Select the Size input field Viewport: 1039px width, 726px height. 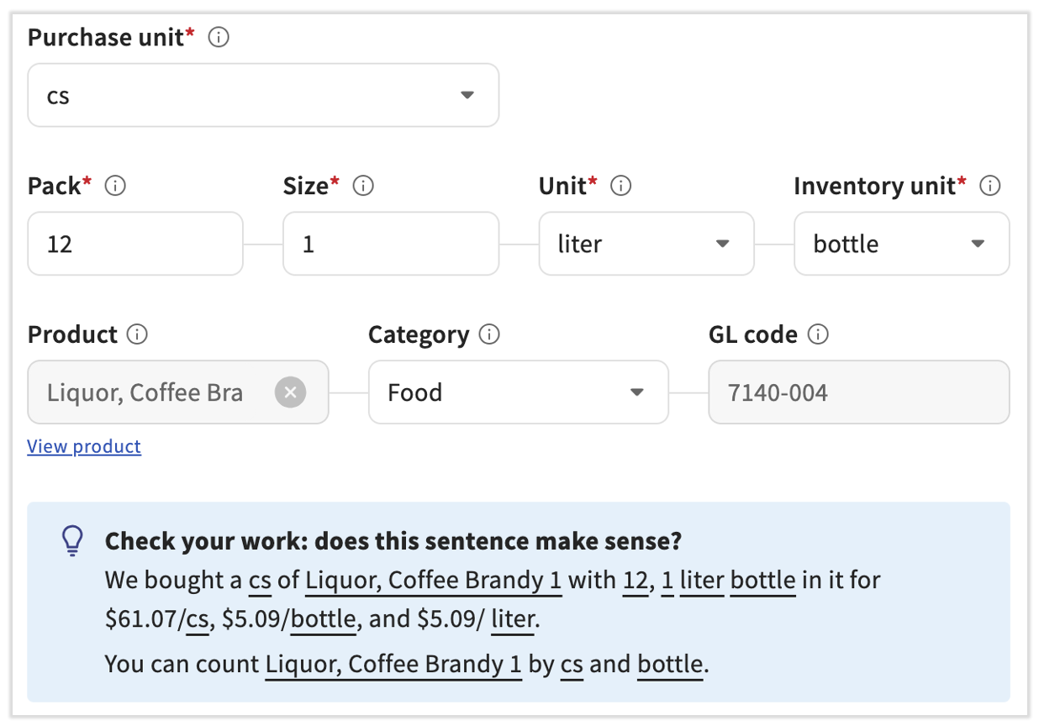[x=390, y=244]
